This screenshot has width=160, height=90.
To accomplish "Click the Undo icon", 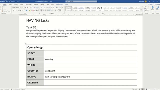I will 12,1.
